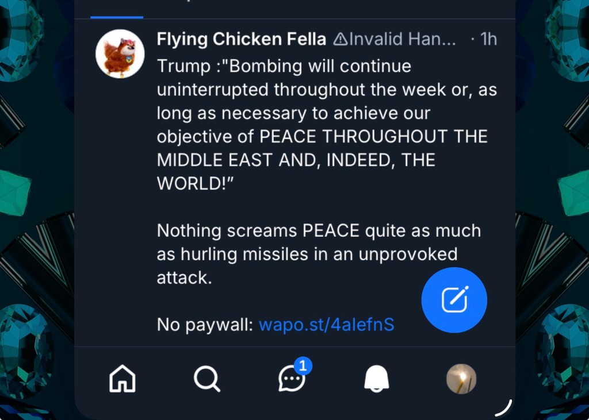This screenshot has height=420, width=589.
Task: Open the wapo.st/4alefnS link
Action: click(327, 325)
